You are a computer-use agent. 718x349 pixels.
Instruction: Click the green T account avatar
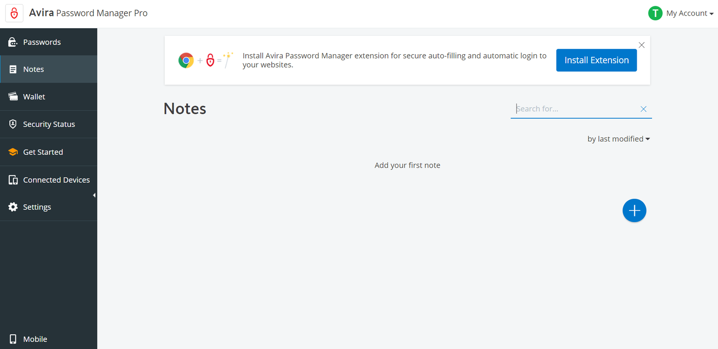[655, 13]
